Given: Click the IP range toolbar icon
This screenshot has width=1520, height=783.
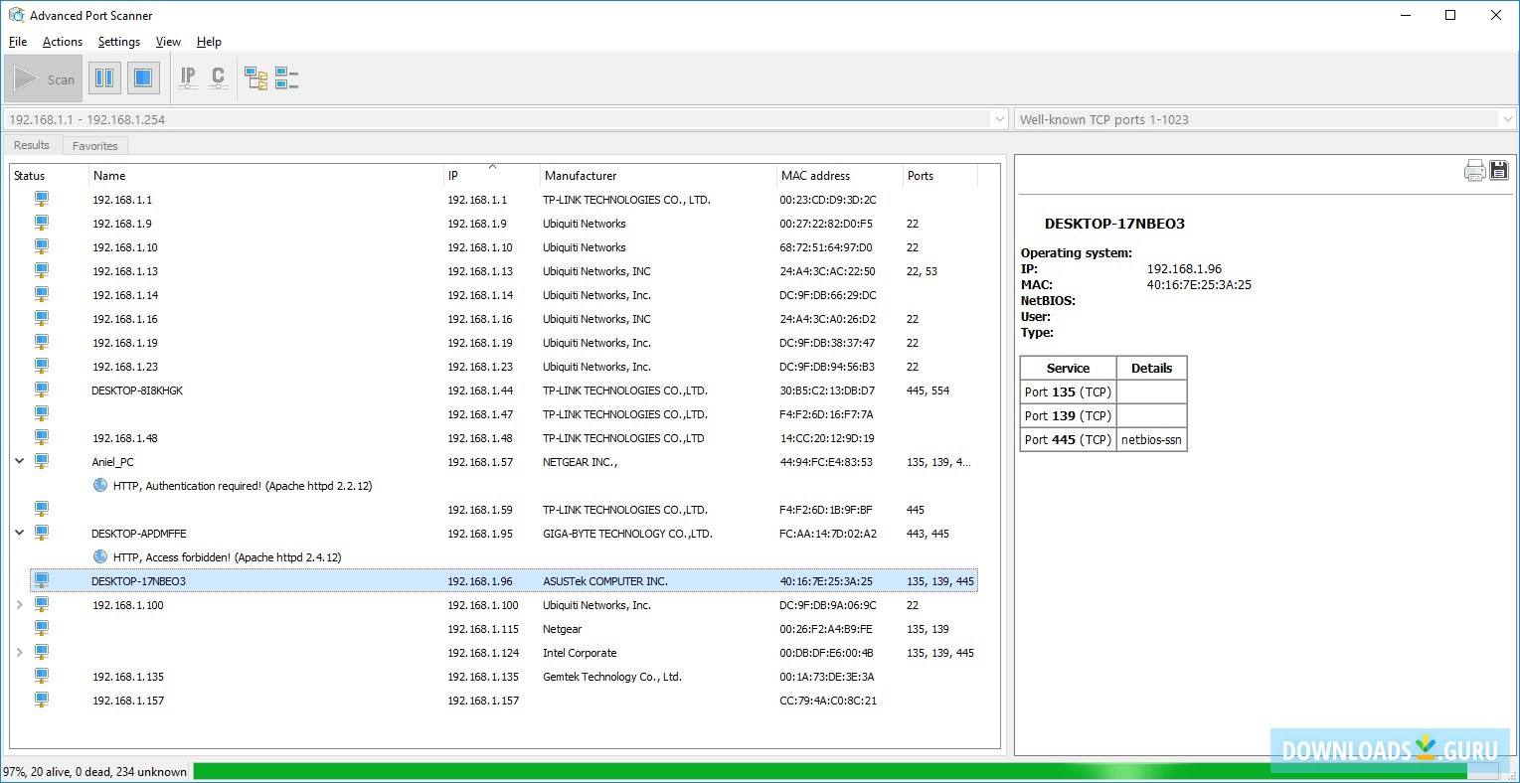Looking at the screenshot, I should coord(188,78).
